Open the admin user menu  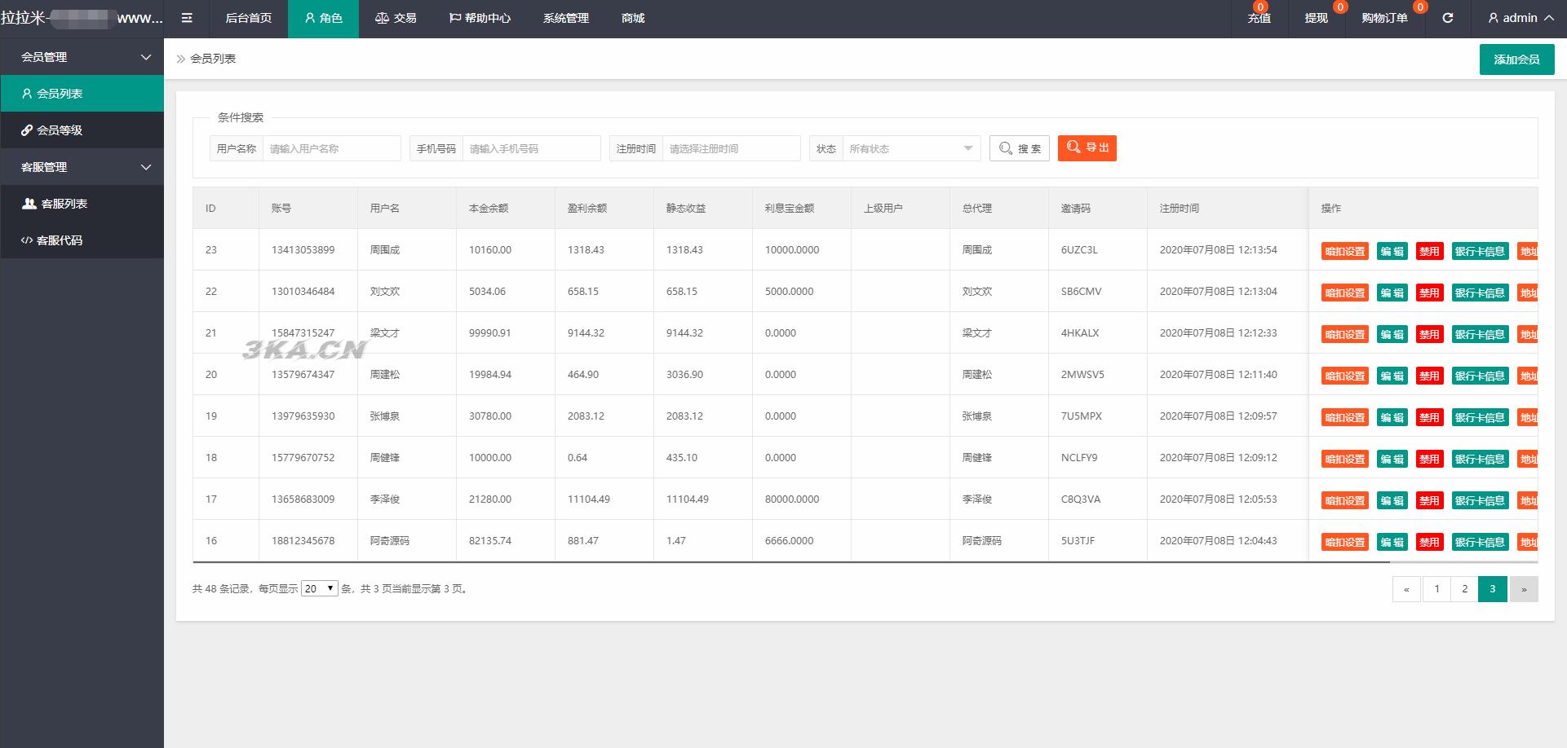(1521, 18)
